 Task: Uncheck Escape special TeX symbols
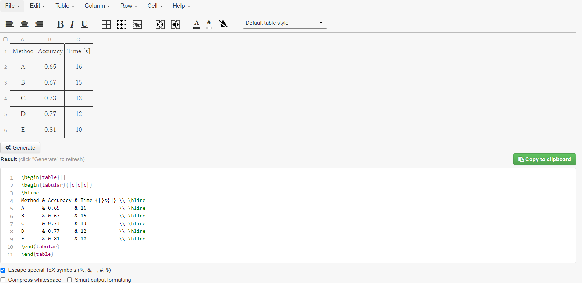click(x=3, y=270)
